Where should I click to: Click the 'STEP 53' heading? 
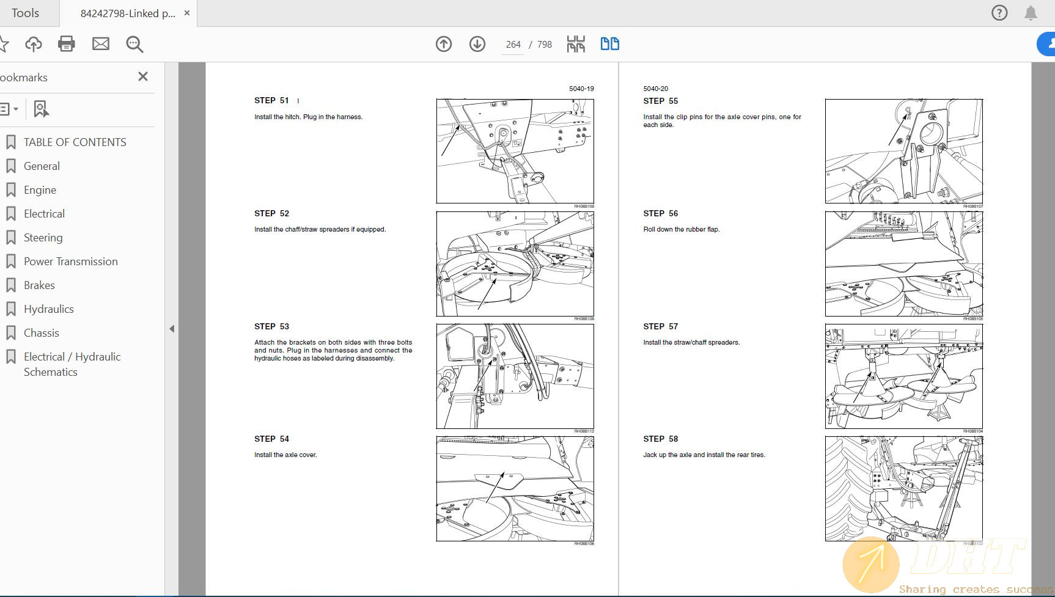271,326
